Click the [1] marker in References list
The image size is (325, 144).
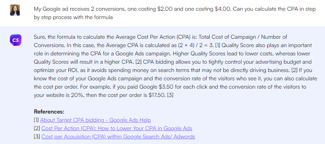36,120
